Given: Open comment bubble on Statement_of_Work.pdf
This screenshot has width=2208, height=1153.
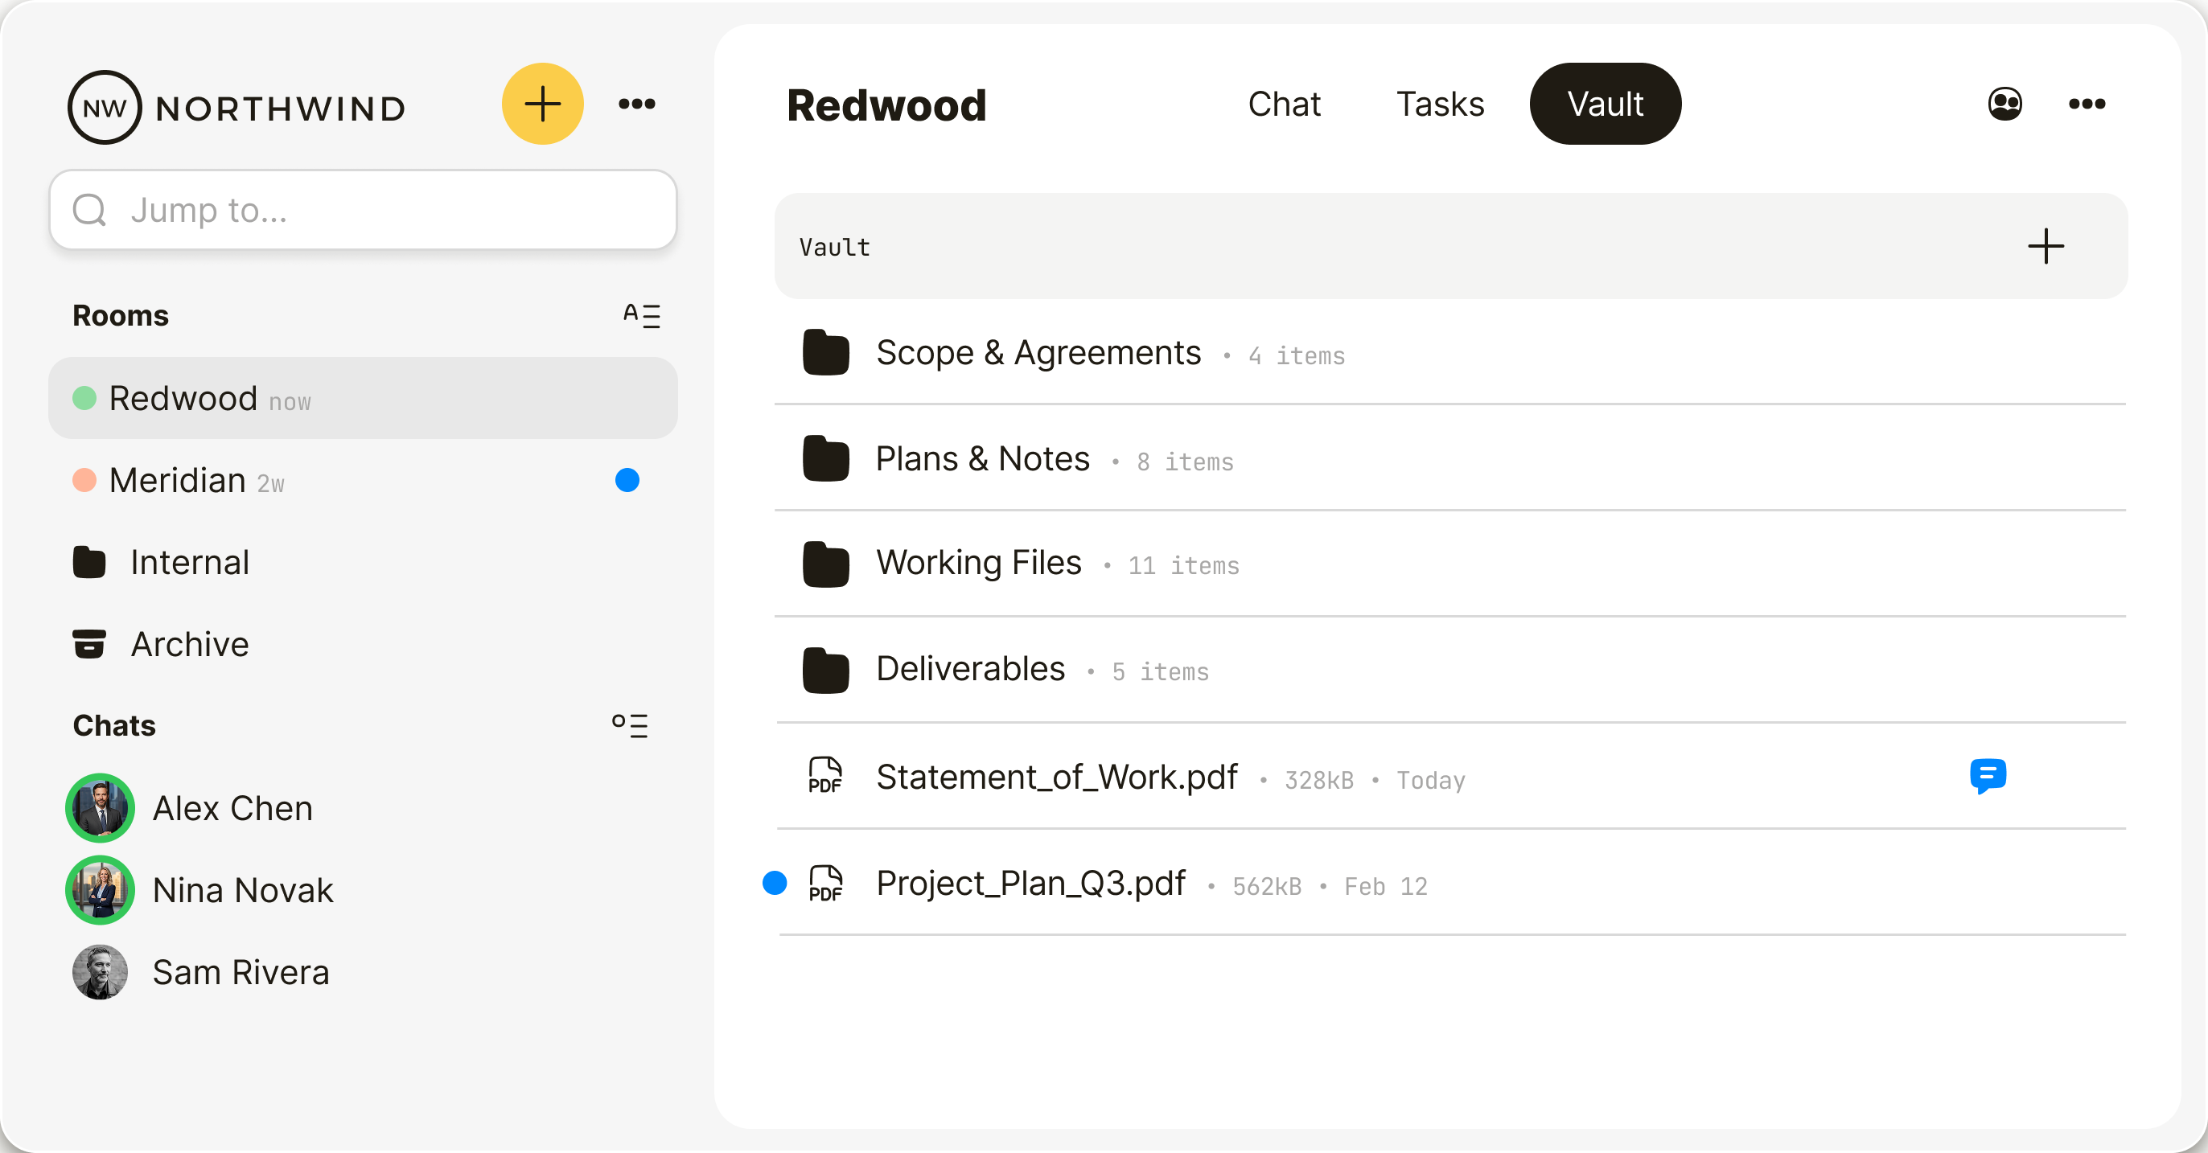Looking at the screenshot, I should (1987, 776).
